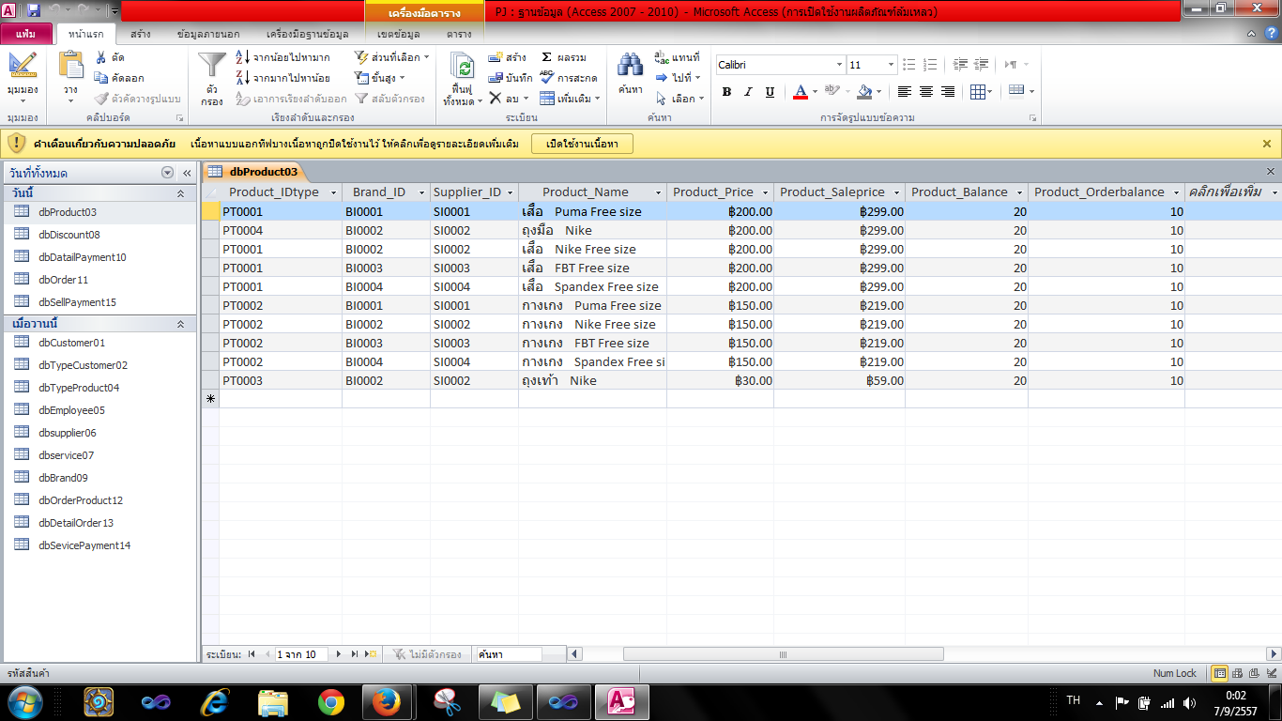Toggle Underline formatting
The width and height of the screenshot is (1282, 721).
[x=770, y=92]
